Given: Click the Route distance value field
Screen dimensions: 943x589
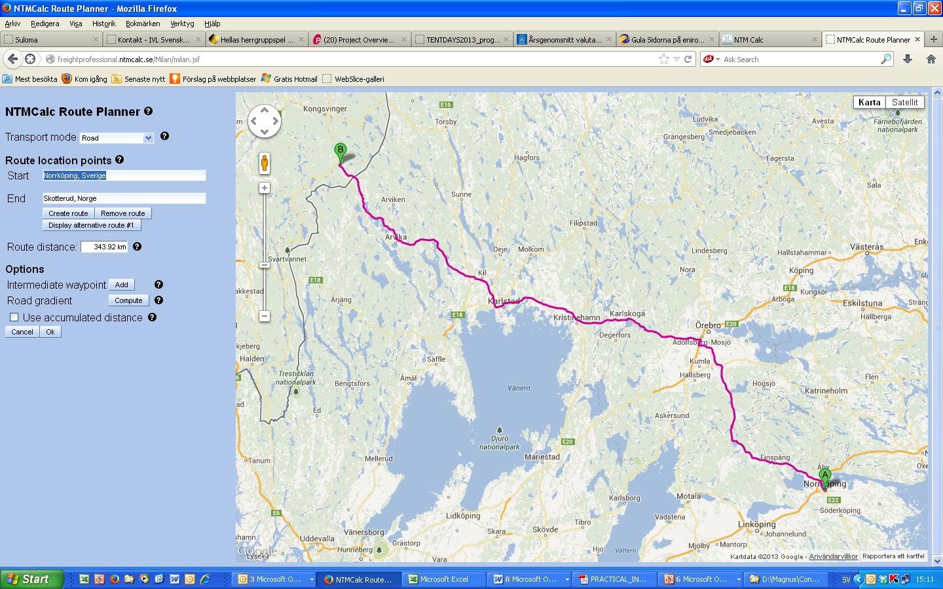Looking at the screenshot, I should pos(105,247).
